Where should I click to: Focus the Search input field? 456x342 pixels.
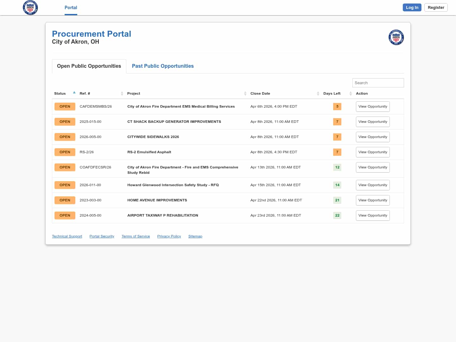(x=378, y=83)
